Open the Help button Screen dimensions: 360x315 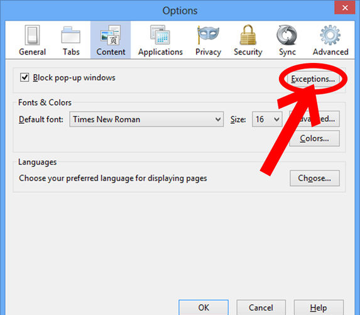[x=319, y=307]
